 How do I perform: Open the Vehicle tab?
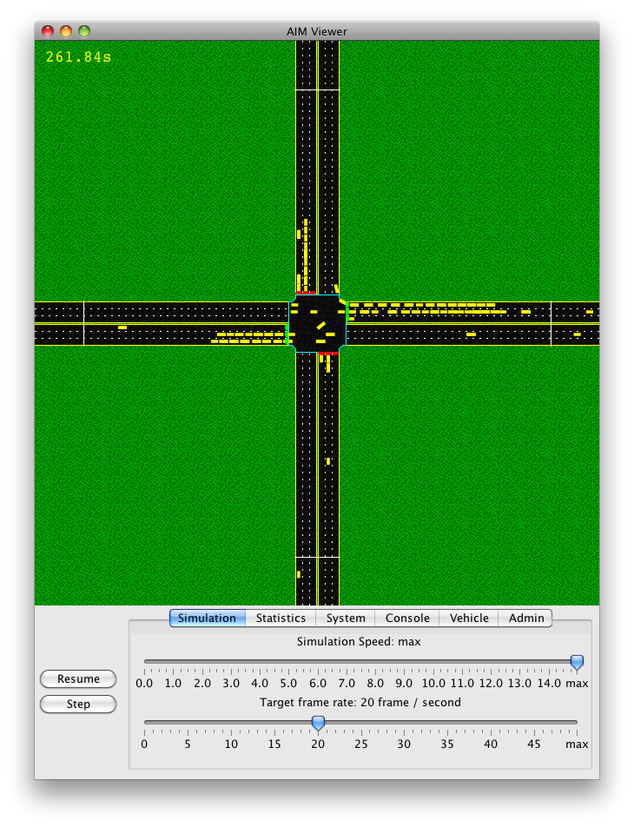tap(469, 619)
